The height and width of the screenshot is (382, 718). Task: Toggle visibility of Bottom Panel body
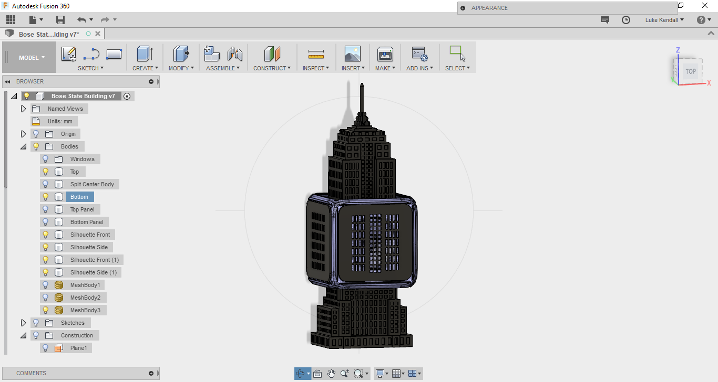(x=46, y=222)
